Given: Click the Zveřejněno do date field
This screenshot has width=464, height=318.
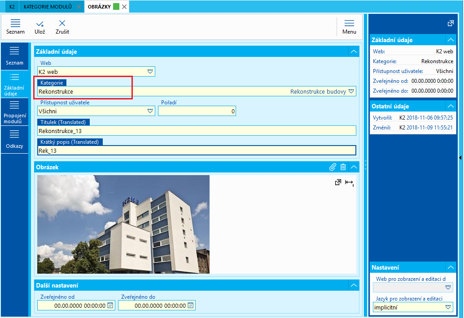Looking at the screenshot, I should (x=157, y=305).
